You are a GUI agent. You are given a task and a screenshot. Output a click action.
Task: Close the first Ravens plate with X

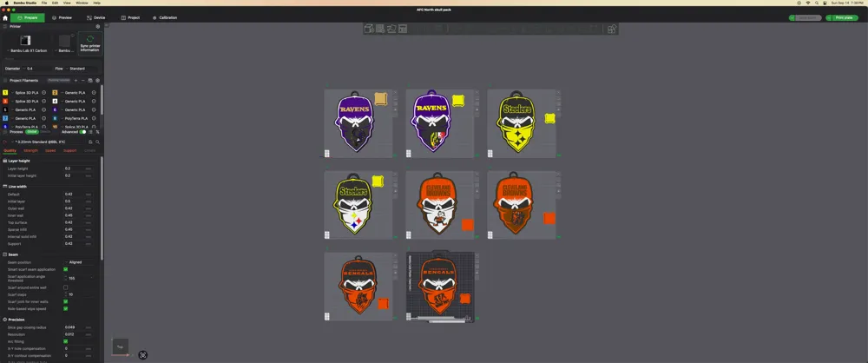click(x=395, y=92)
